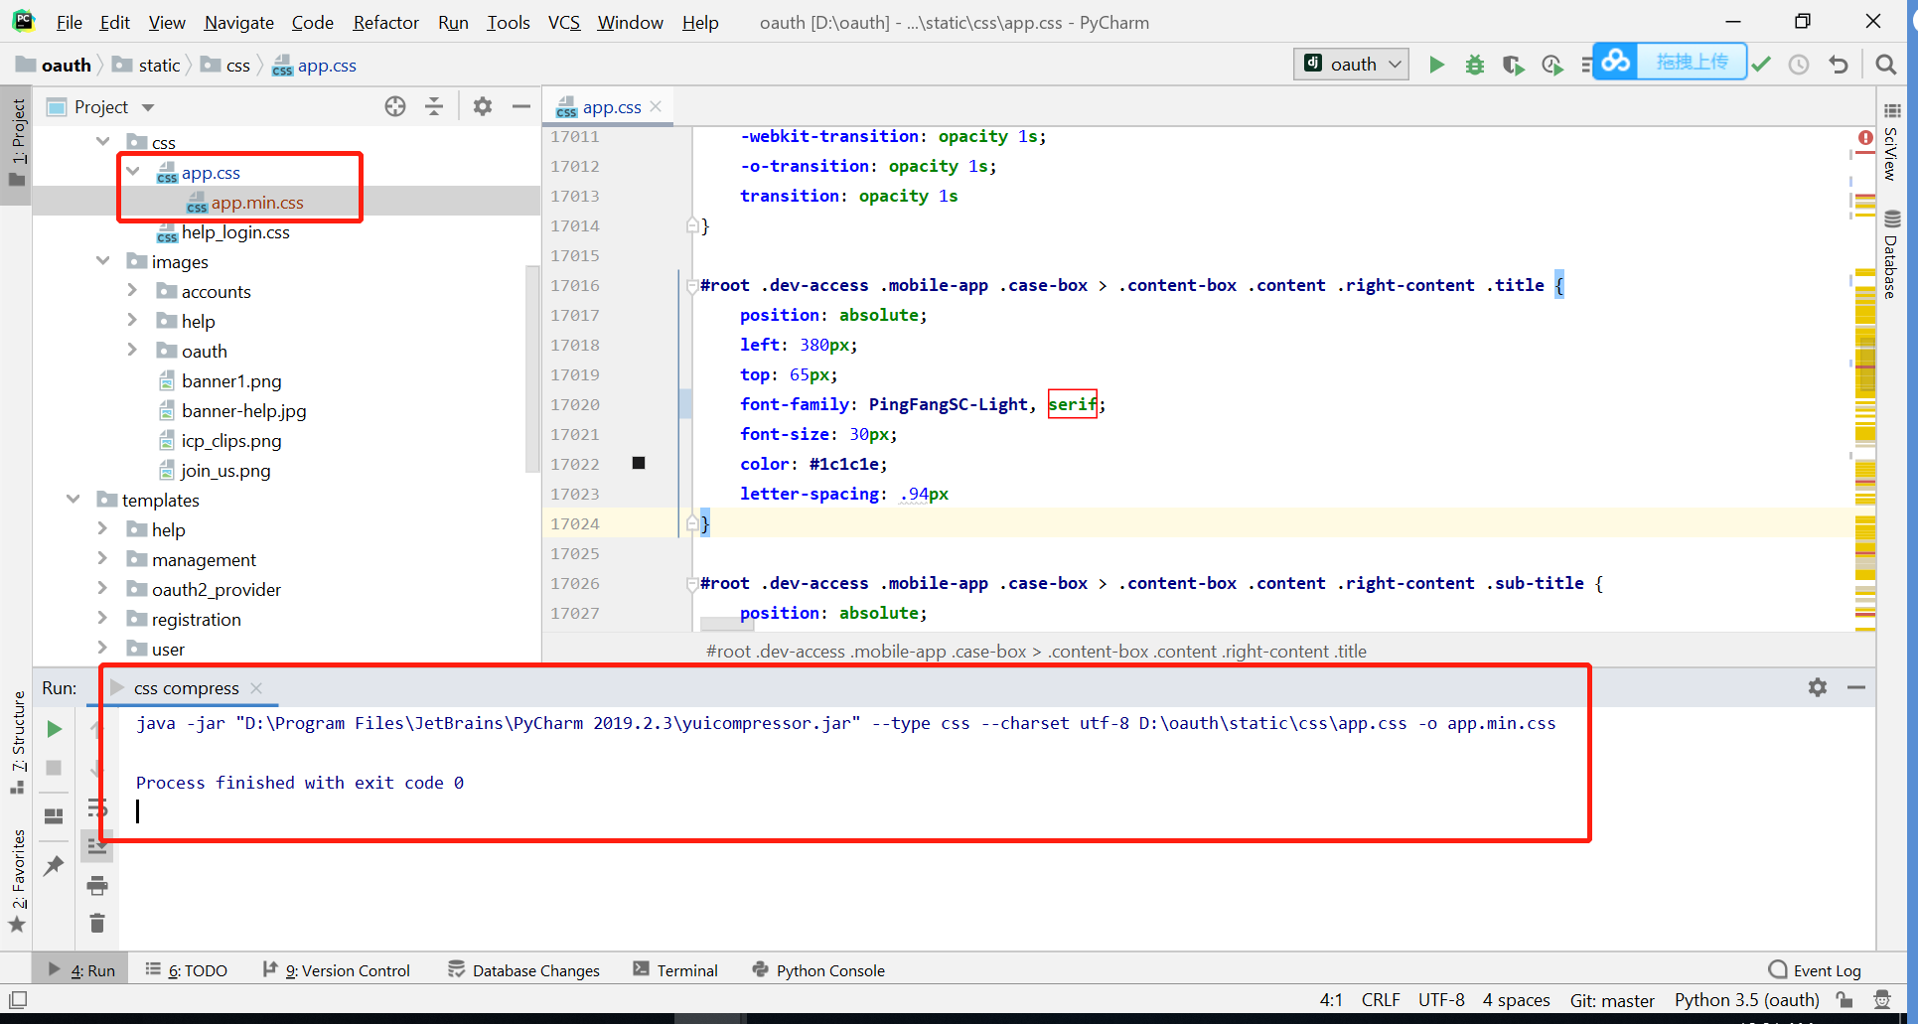
Task: Run the oauth configuration with green play button
Action: pyautogui.click(x=1436, y=65)
